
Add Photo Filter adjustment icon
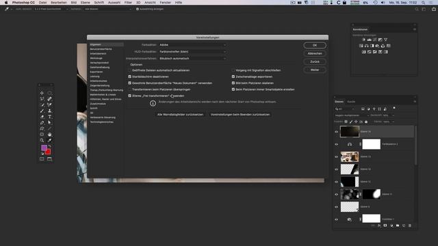click(377, 46)
